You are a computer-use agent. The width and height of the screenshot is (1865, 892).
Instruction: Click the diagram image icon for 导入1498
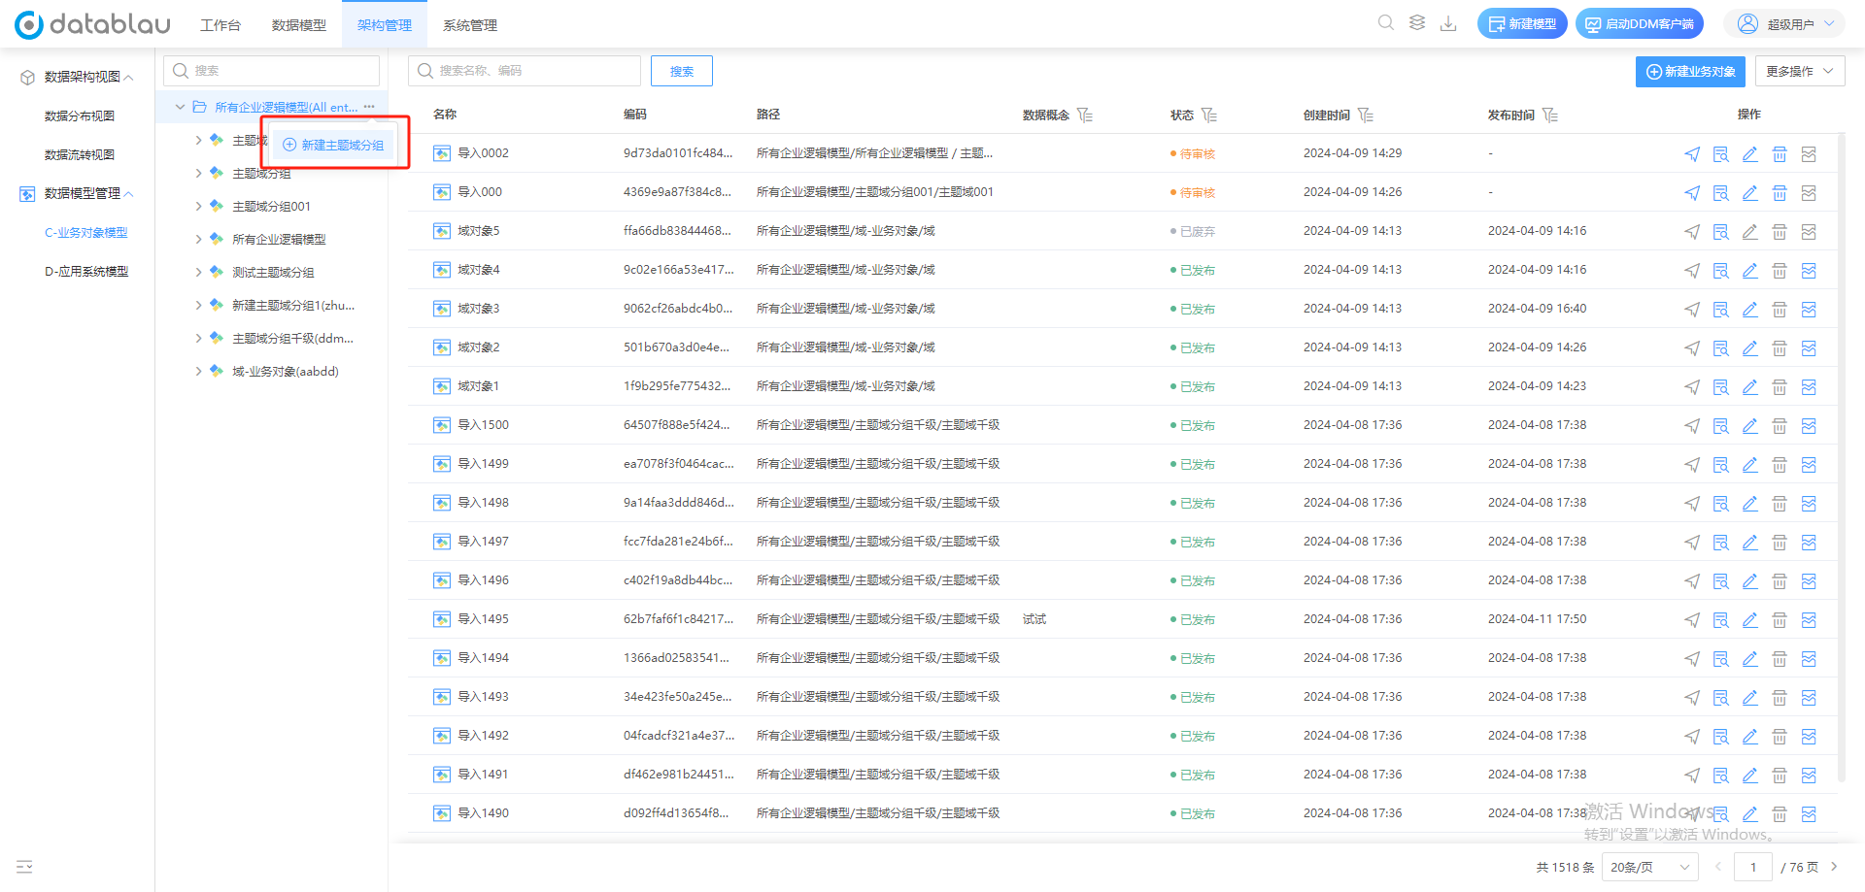(1809, 504)
